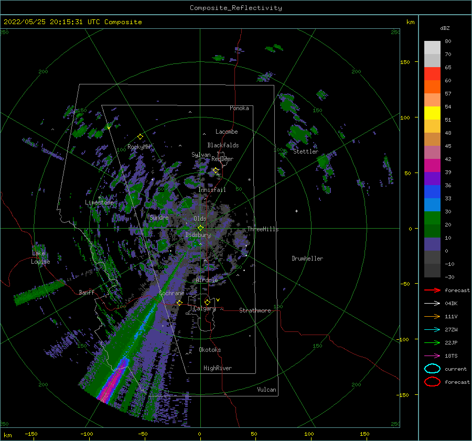The width and height of the screenshot is (472, 441).
Task: Click the Airdrie label
Action: pyautogui.click(x=207, y=280)
